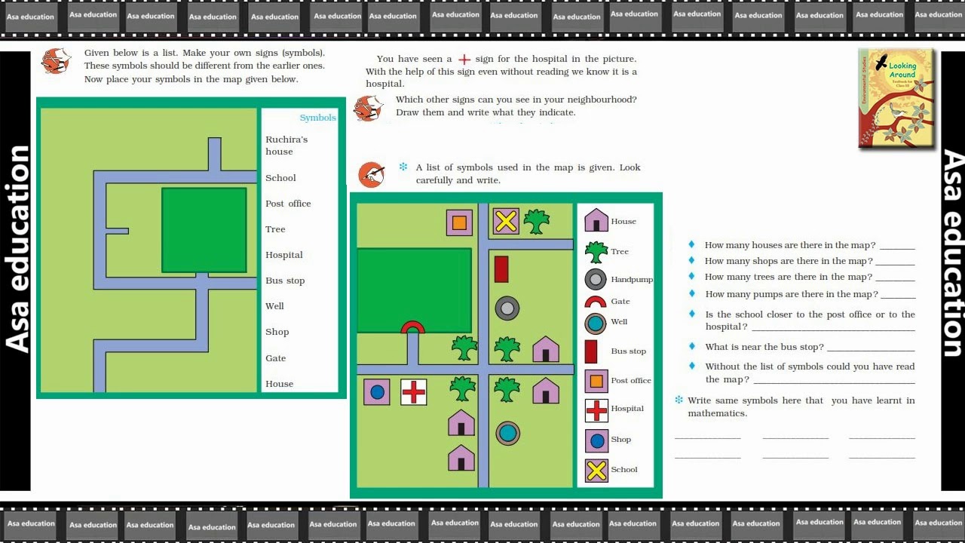Click the school yellow X on the map
Viewport: 965px width, 543px height.
[506, 222]
